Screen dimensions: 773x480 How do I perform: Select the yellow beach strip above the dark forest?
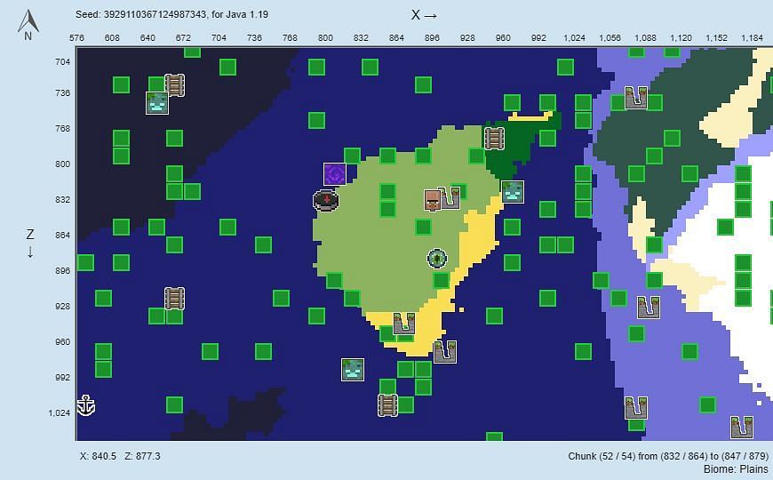coord(530,116)
